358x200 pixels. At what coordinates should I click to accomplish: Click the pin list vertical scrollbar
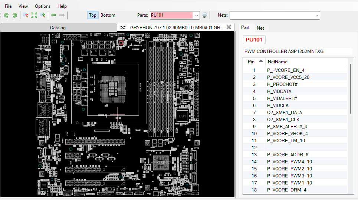(351, 89)
